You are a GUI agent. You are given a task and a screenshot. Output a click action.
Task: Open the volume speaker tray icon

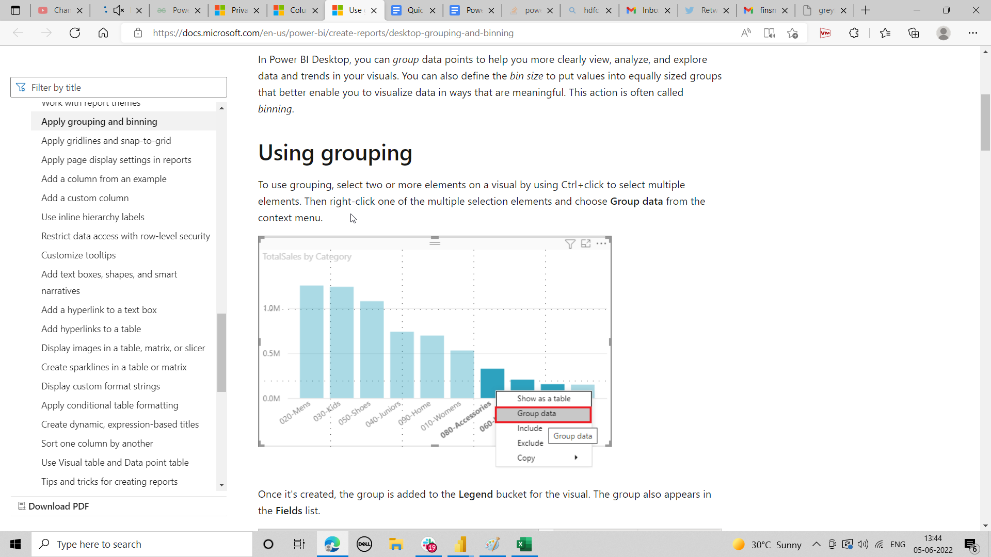[x=862, y=544]
